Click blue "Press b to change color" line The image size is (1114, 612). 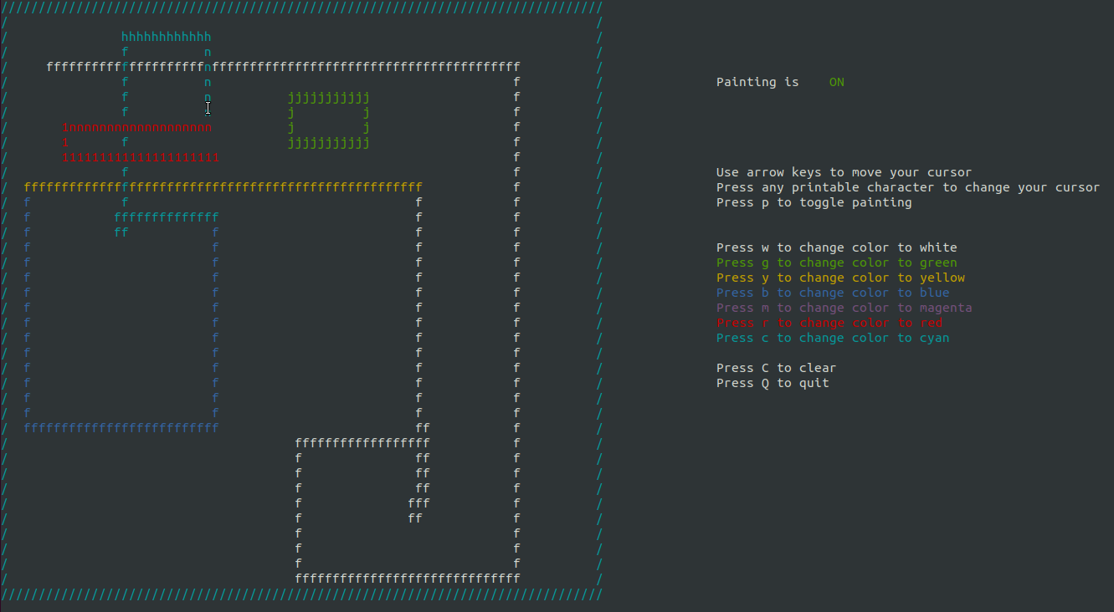(x=833, y=293)
